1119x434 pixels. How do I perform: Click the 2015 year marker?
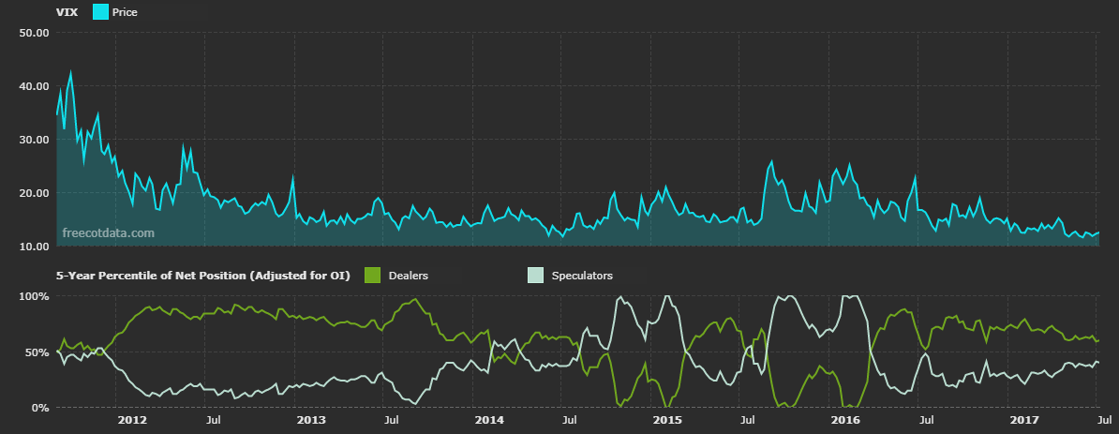pos(667,421)
